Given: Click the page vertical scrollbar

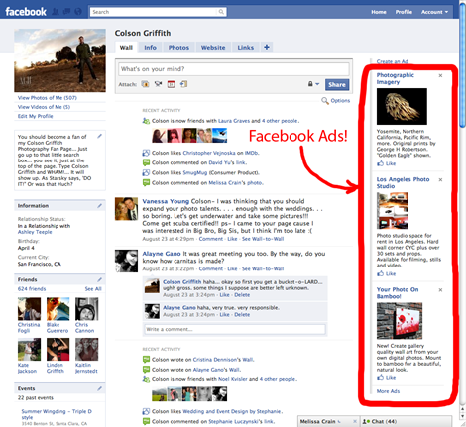Looking at the screenshot, I should tap(462, 65).
